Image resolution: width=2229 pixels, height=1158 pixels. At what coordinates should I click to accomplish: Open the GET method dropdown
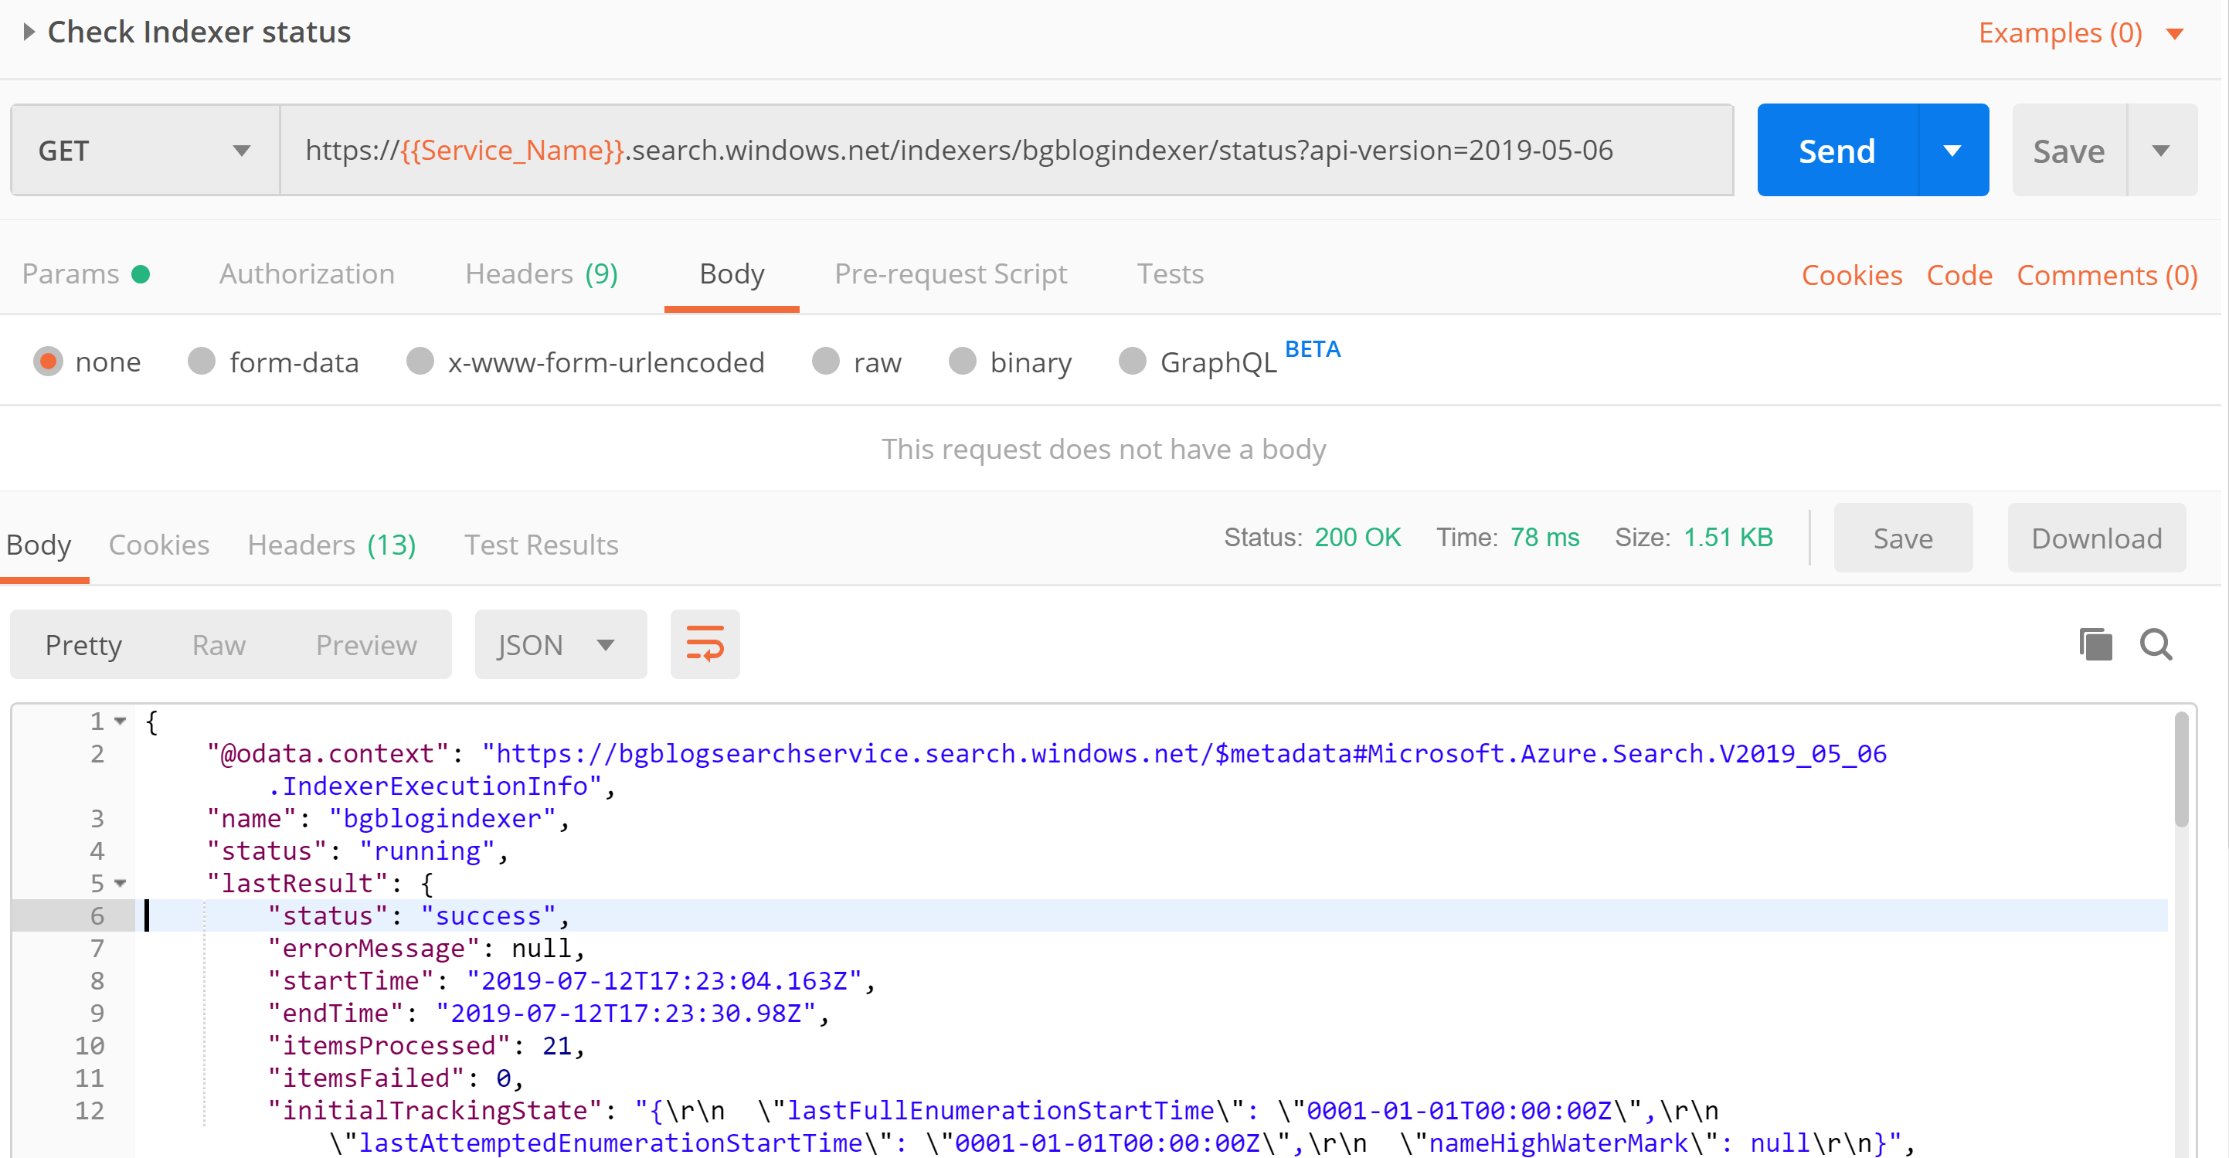144,151
